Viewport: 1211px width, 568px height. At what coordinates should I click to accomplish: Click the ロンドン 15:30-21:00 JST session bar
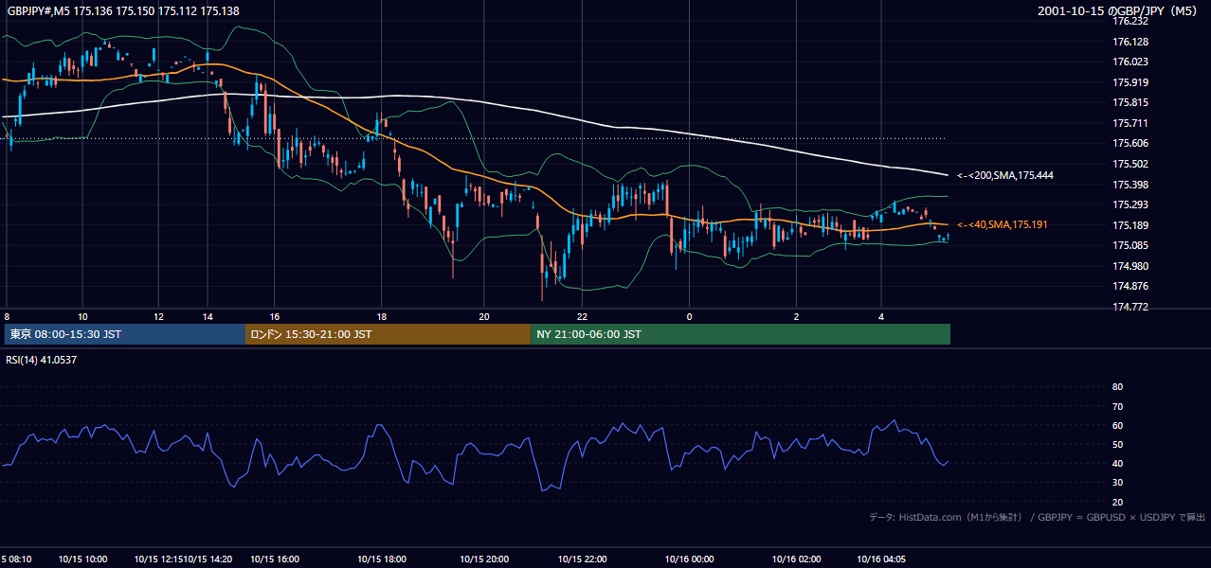389,334
